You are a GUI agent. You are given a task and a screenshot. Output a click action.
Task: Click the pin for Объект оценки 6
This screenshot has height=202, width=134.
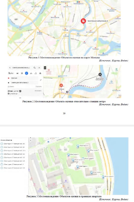click(103, 177)
